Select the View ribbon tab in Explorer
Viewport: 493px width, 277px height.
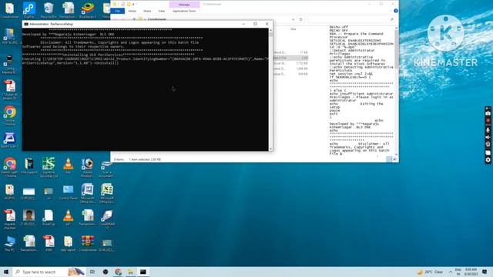tap(161, 11)
